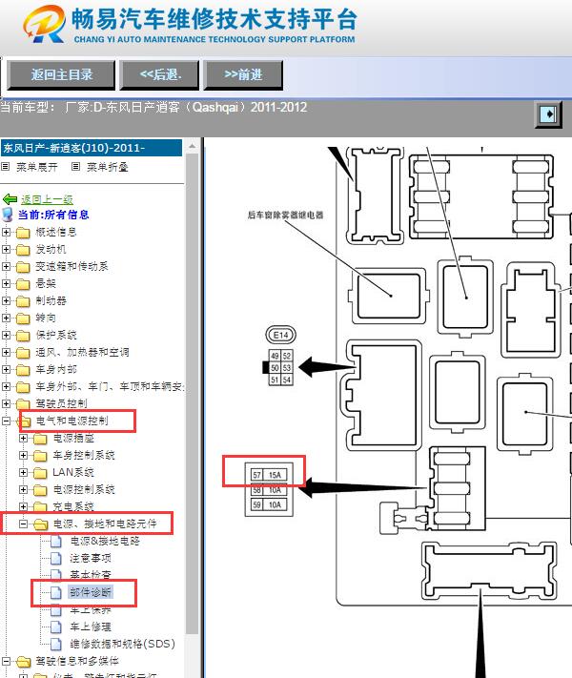Expand the 悬架 folder node
The width and height of the screenshot is (572, 678).
point(6,283)
